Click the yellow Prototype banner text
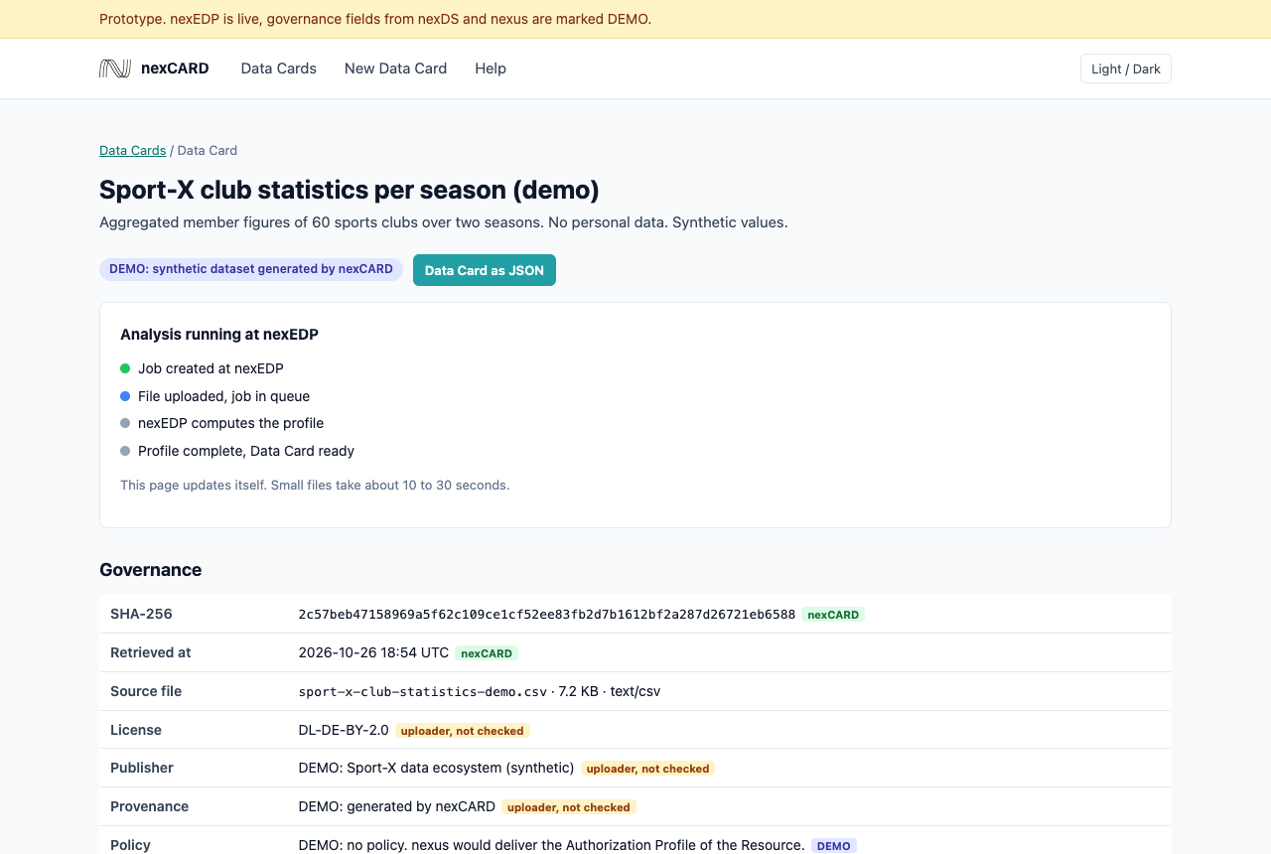The width and height of the screenshot is (1271, 854). (x=375, y=19)
